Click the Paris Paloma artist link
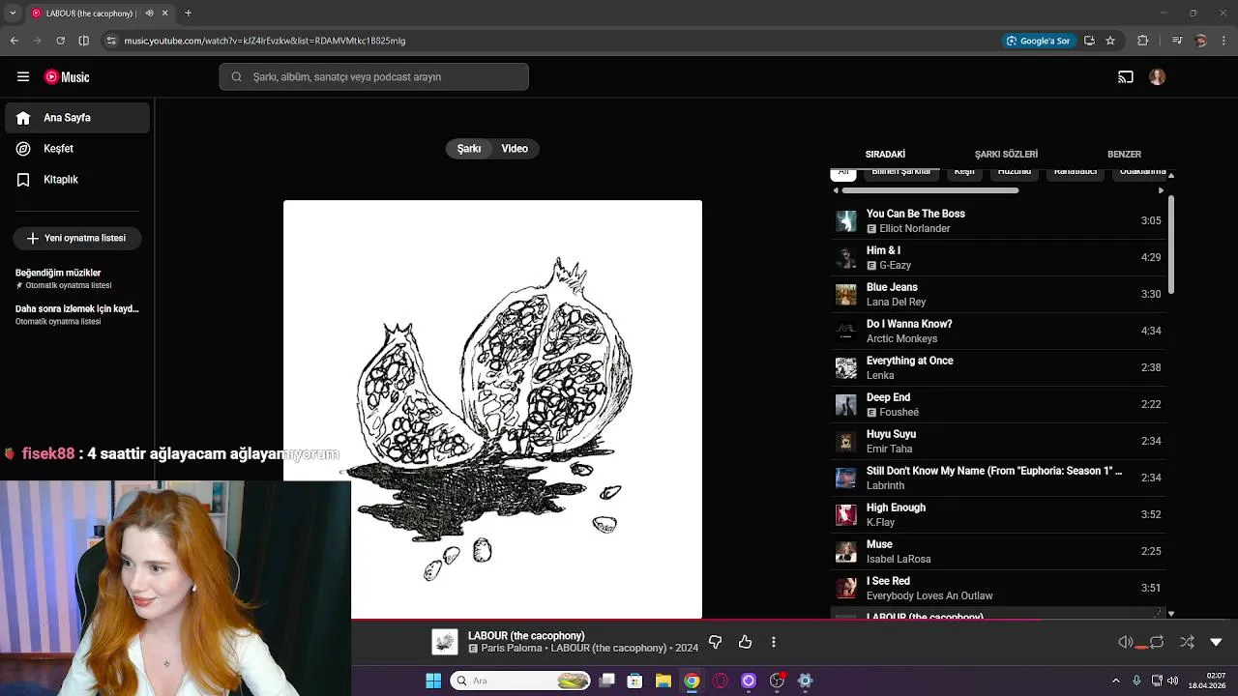Viewport: 1238px width, 696px height. 512,649
